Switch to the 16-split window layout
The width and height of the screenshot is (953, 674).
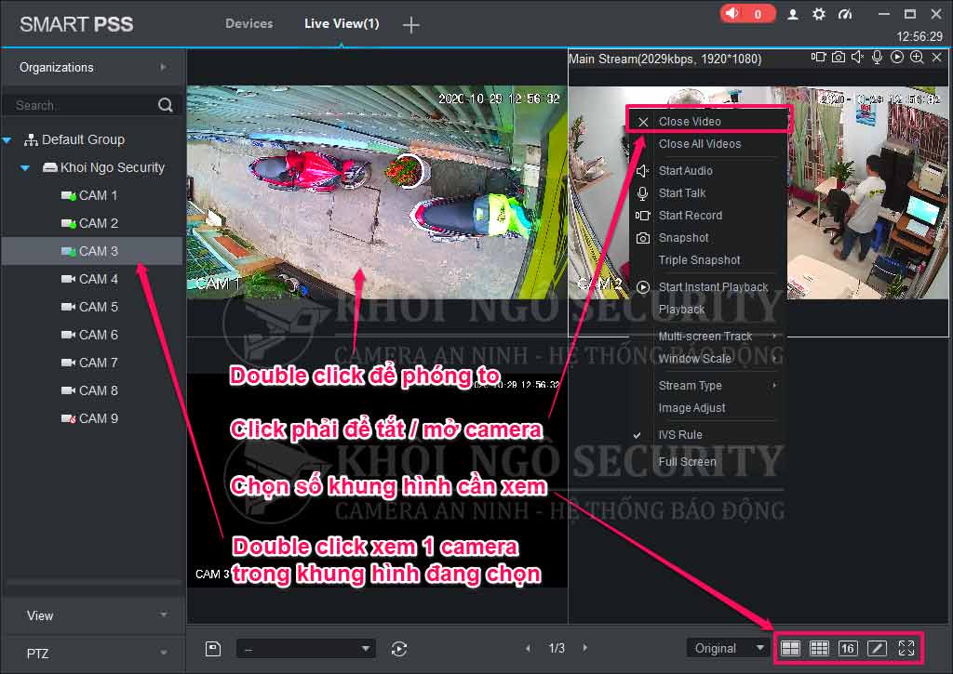[x=848, y=648]
